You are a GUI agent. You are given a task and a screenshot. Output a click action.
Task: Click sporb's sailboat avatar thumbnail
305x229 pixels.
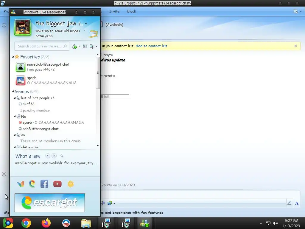tap(21, 81)
